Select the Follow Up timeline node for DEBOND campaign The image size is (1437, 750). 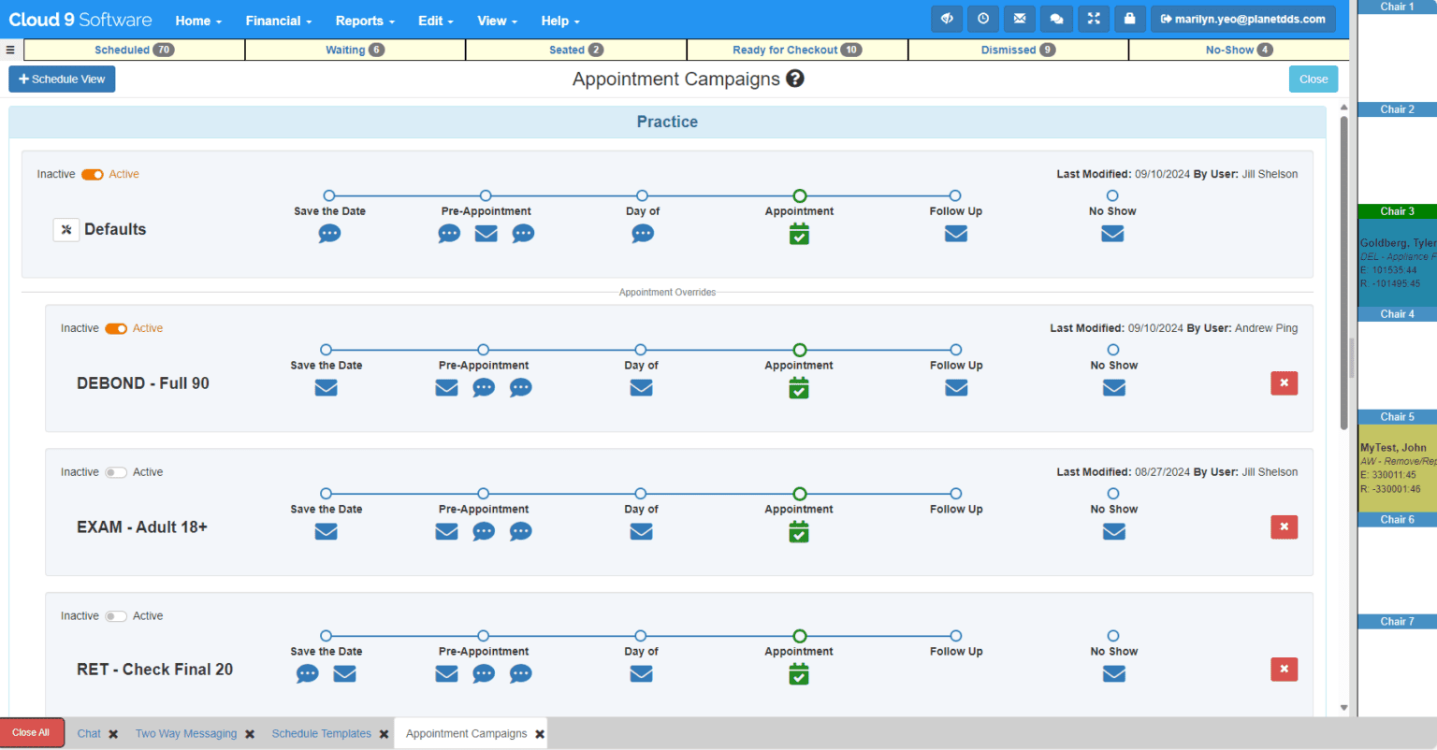[x=955, y=350]
